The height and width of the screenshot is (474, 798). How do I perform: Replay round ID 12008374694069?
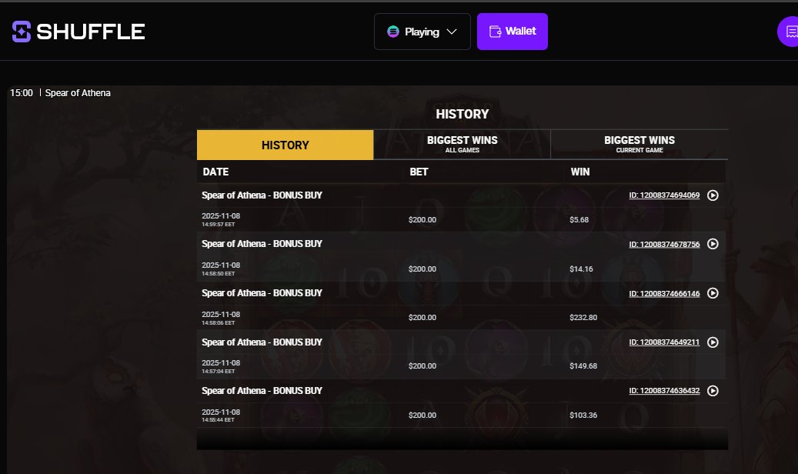tap(713, 195)
